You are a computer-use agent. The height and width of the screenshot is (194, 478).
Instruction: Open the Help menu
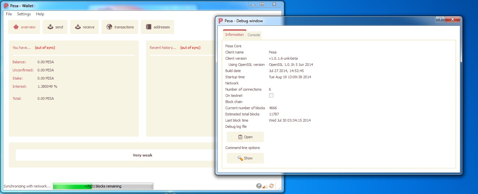pyautogui.click(x=40, y=14)
